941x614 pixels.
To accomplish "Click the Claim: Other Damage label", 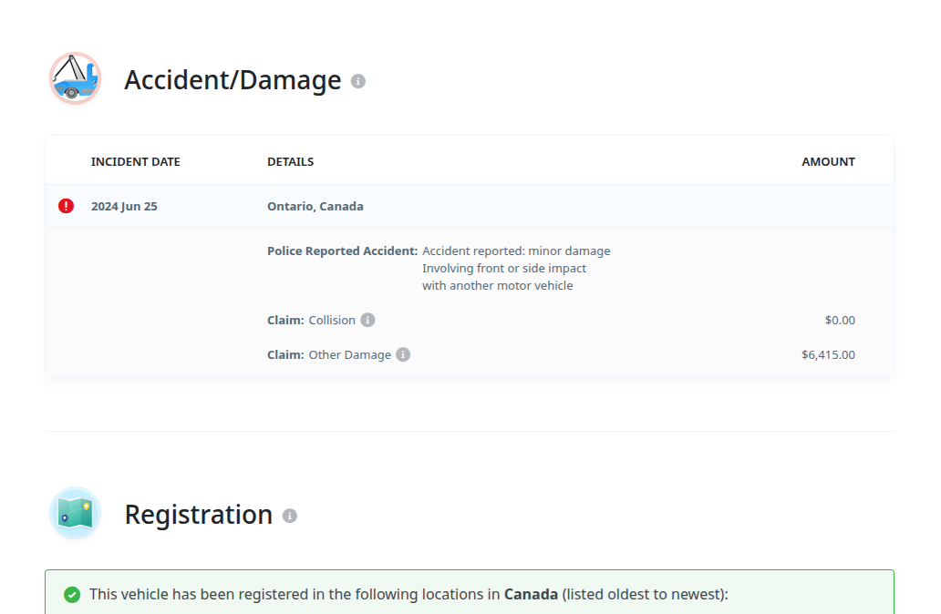I will tap(329, 355).
